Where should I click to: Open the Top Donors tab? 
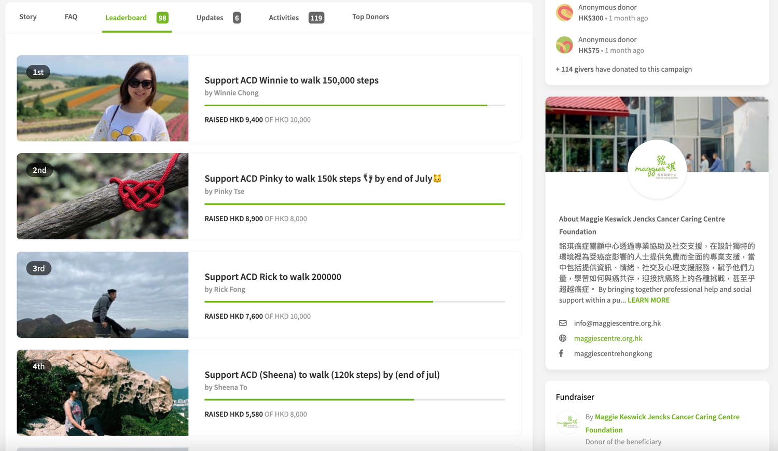pos(370,17)
